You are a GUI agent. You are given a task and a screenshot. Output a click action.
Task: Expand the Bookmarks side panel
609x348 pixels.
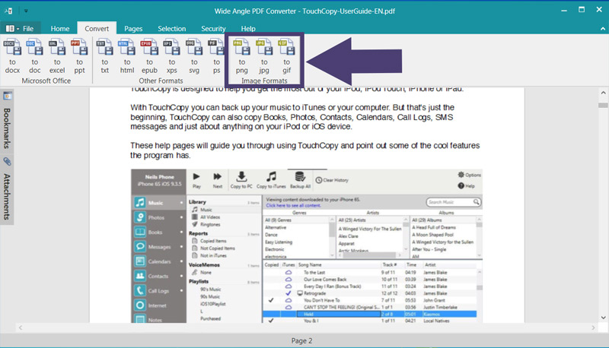point(7,128)
